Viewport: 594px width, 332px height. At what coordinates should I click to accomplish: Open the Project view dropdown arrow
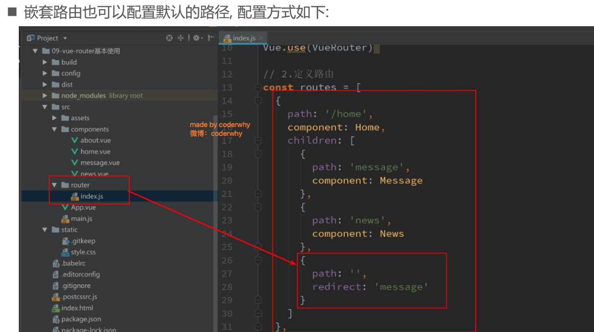(x=65, y=38)
